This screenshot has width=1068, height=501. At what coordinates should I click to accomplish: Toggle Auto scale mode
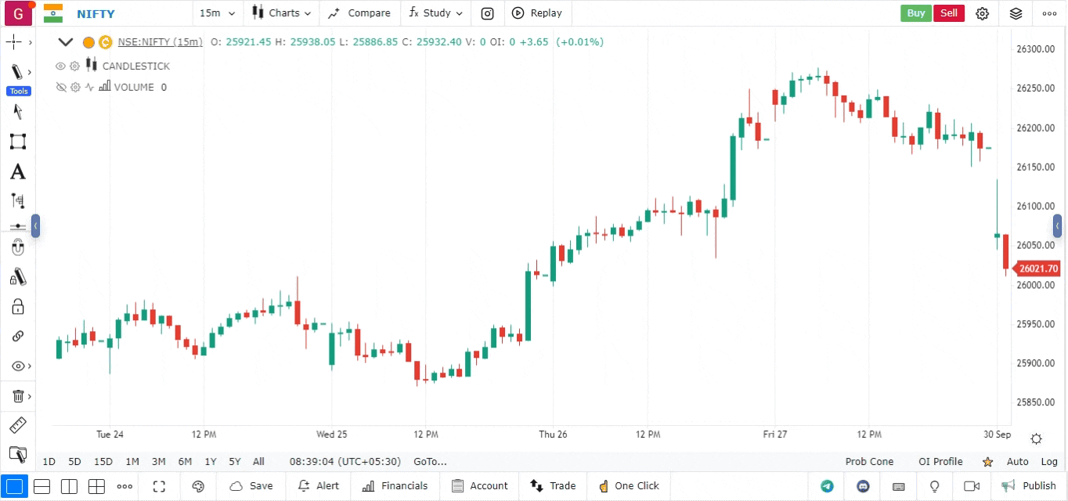pos(1017,462)
